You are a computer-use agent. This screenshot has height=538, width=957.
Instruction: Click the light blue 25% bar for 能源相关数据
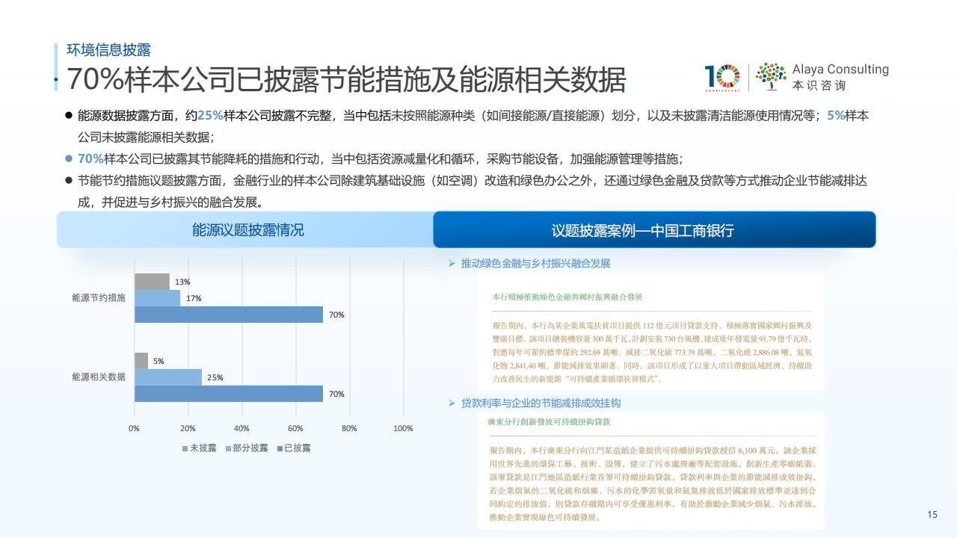[x=168, y=377]
